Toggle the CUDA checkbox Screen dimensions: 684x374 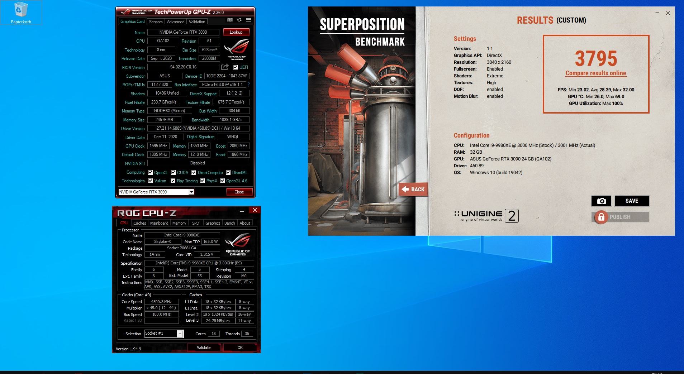pos(174,173)
